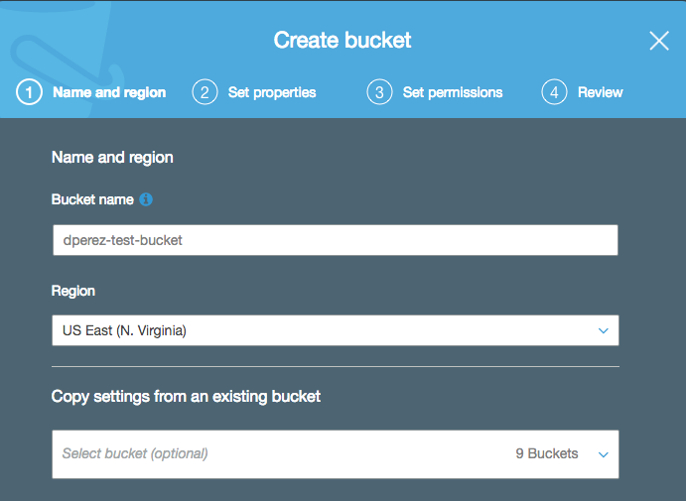Click the Create bucket title
This screenshot has width=686, height=501.
coord(343,41)
